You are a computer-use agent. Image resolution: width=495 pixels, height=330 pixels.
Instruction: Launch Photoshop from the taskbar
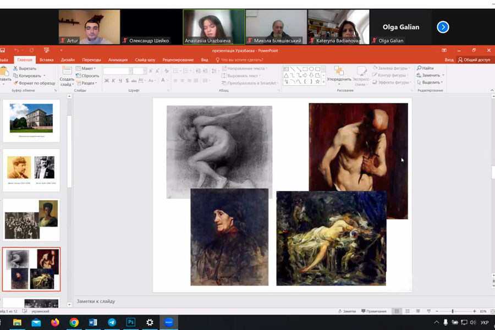(x=131, y=322)
